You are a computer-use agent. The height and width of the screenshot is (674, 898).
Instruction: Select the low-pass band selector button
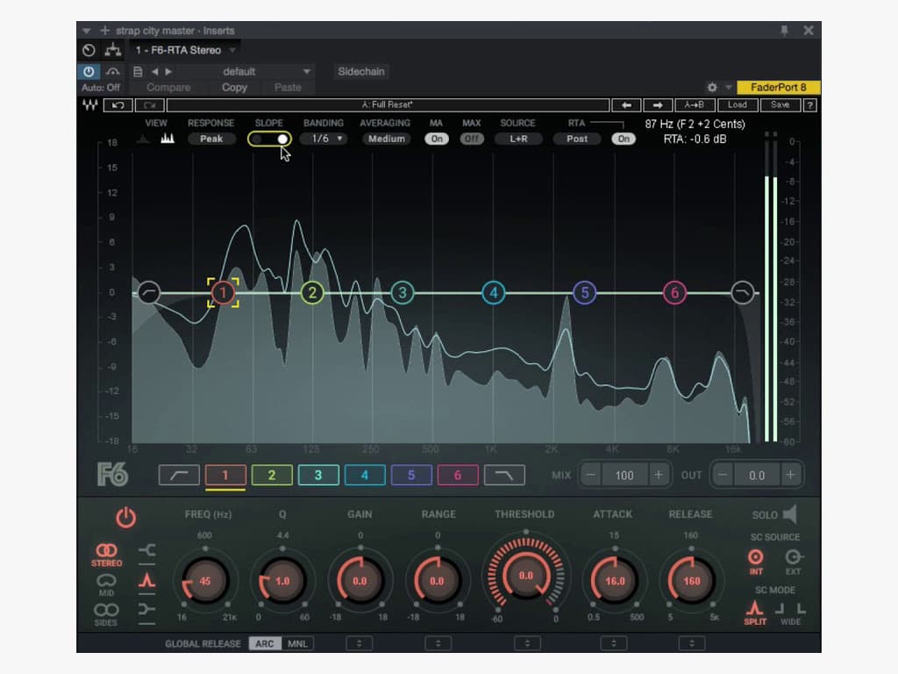504,475
